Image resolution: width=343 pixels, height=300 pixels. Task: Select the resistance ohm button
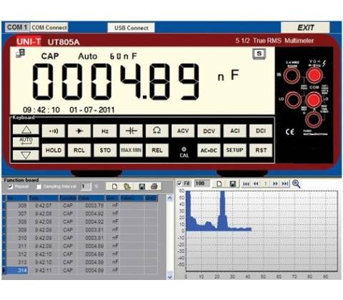157,131
